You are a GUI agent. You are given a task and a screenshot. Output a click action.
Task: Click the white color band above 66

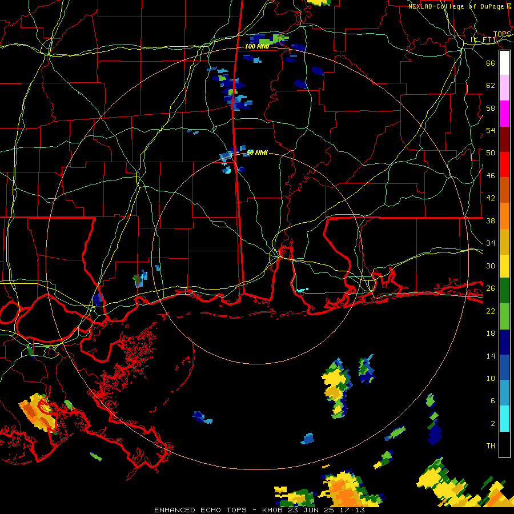coord(504,63)
